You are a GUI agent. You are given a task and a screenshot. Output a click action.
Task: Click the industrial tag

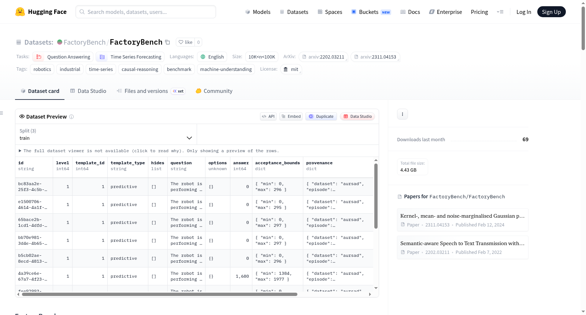[70, 69]
